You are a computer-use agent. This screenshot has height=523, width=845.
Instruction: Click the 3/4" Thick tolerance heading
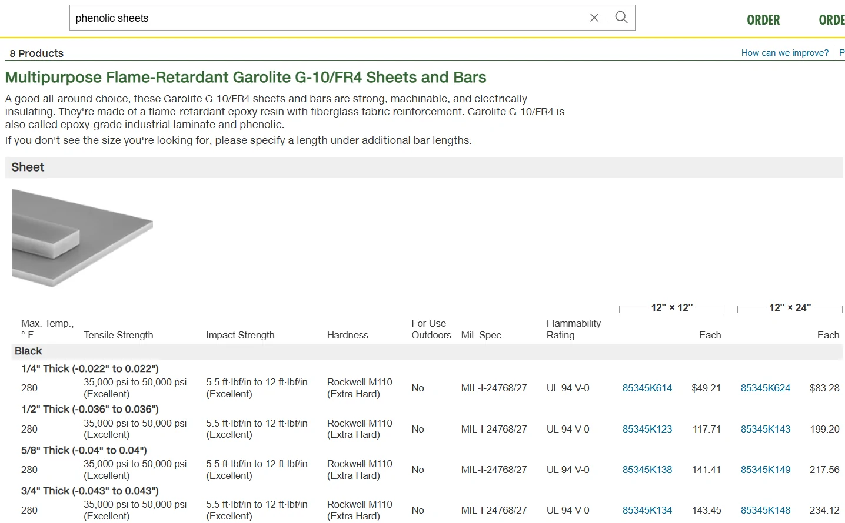click(x=90, y=491)
